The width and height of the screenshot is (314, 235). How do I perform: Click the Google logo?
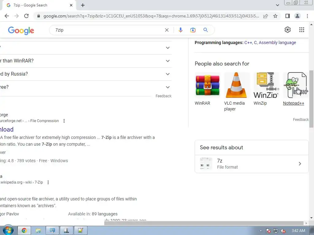pyautogui.click(x=21, y=30)
